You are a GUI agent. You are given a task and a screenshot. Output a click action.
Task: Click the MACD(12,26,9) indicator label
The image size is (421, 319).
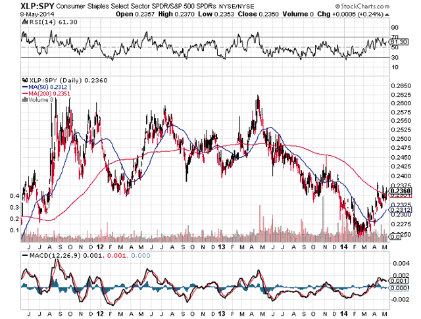55,255
